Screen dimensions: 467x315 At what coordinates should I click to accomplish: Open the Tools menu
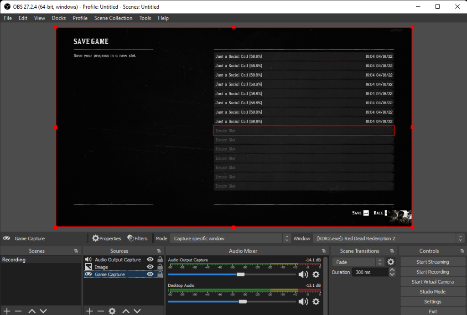(145, 18)
